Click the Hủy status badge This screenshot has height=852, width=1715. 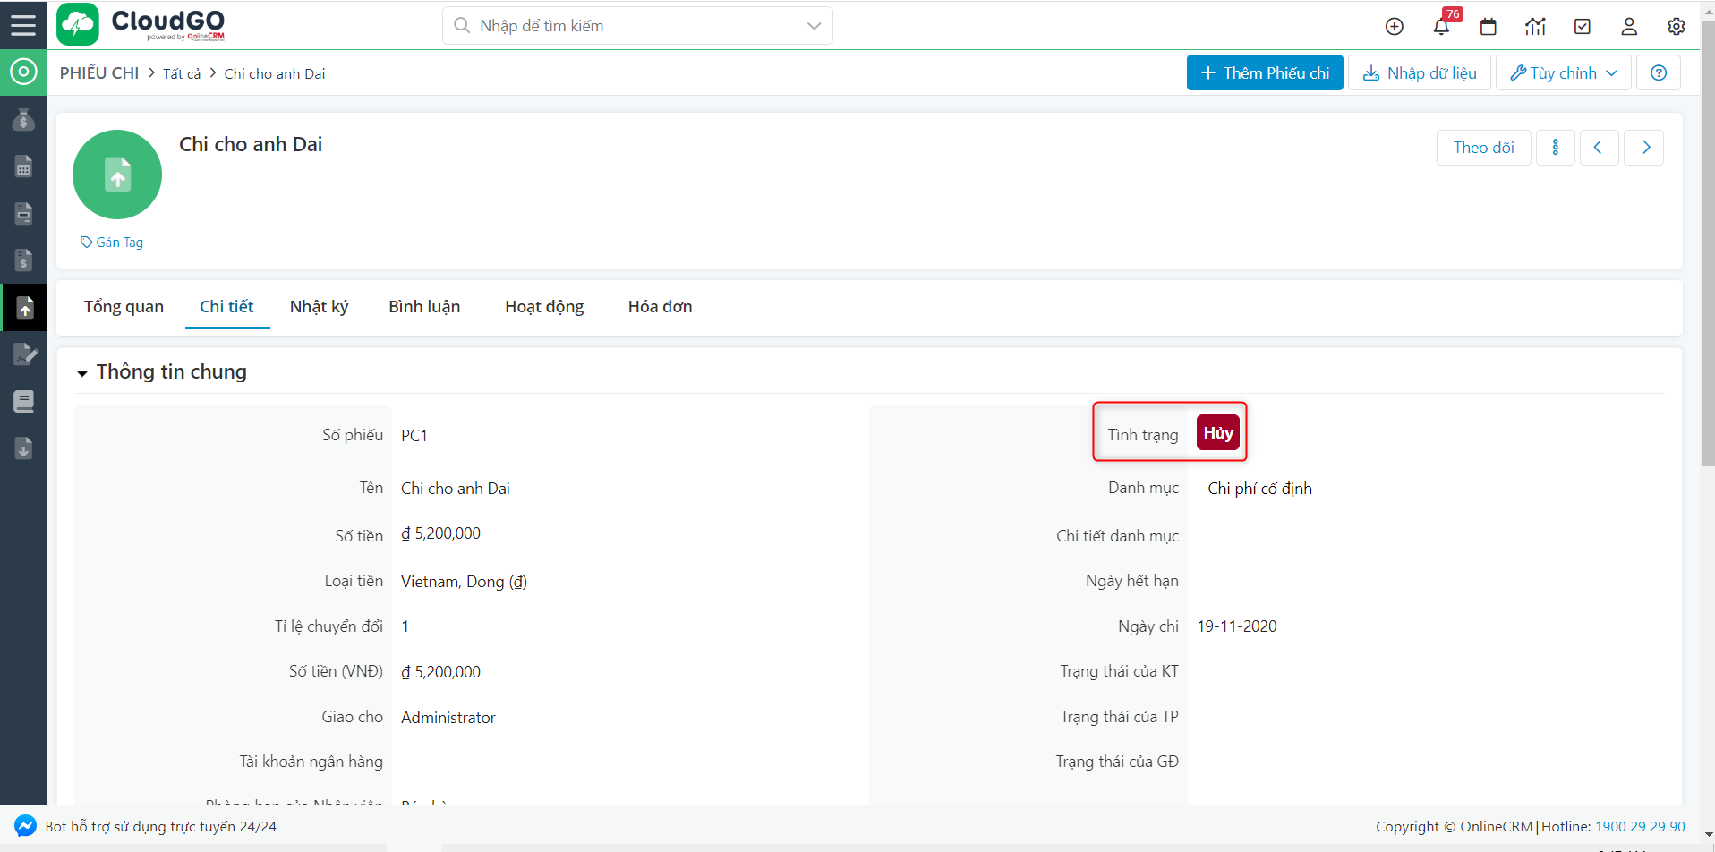(x=1217, y=433)
